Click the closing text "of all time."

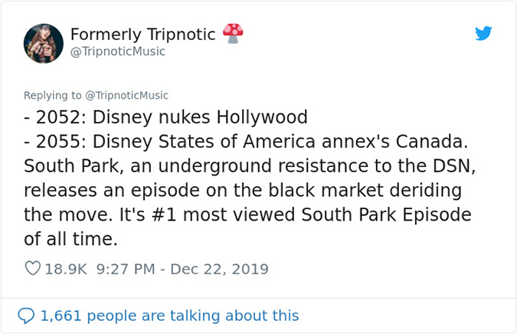tap(71, 239)
